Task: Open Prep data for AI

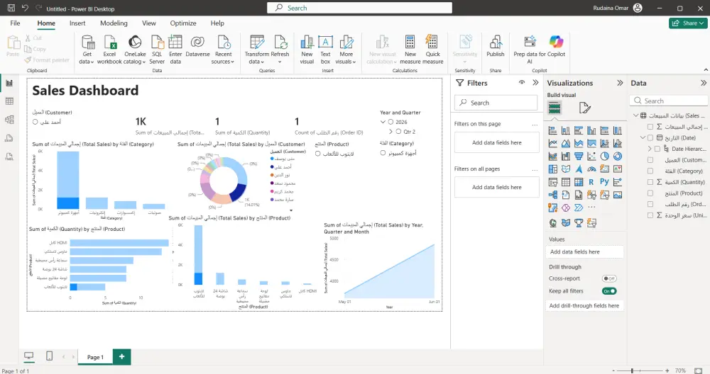Action: 530,50
